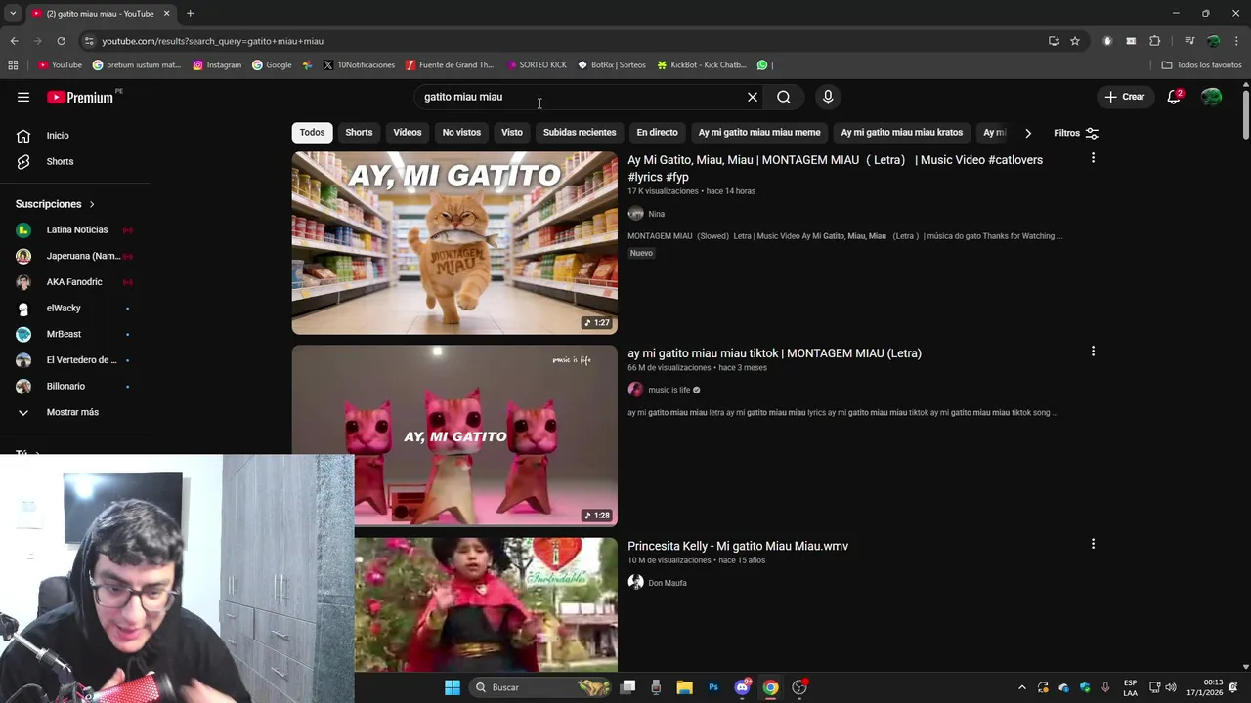
Task: Open the Don Maufa channel link
Action: coord(668,583)
